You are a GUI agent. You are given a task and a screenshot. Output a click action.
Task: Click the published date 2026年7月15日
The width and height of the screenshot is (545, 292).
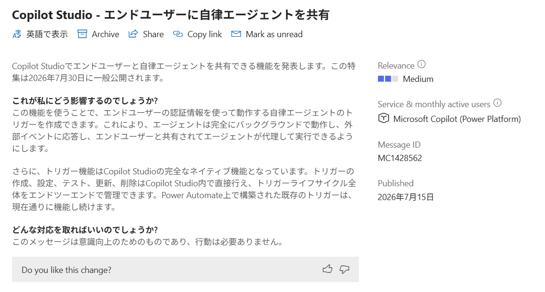pos(406,197)
